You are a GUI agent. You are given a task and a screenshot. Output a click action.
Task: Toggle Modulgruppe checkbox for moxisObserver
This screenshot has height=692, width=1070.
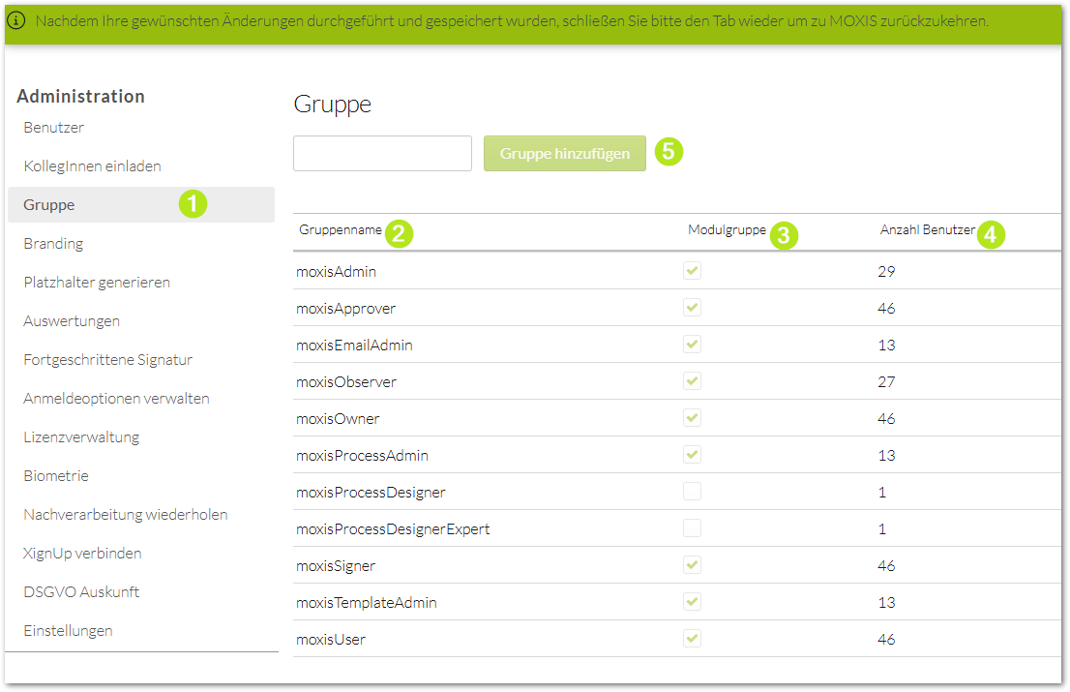pos(692,381)
